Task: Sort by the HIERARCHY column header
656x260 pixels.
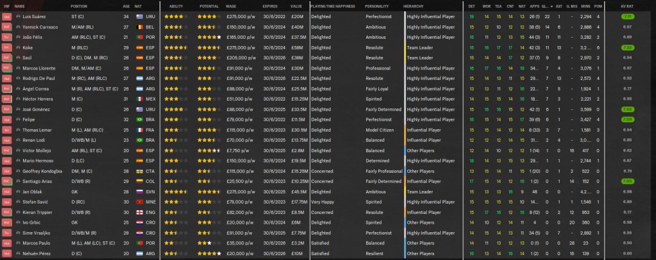Action: click(x=413, y=7)
